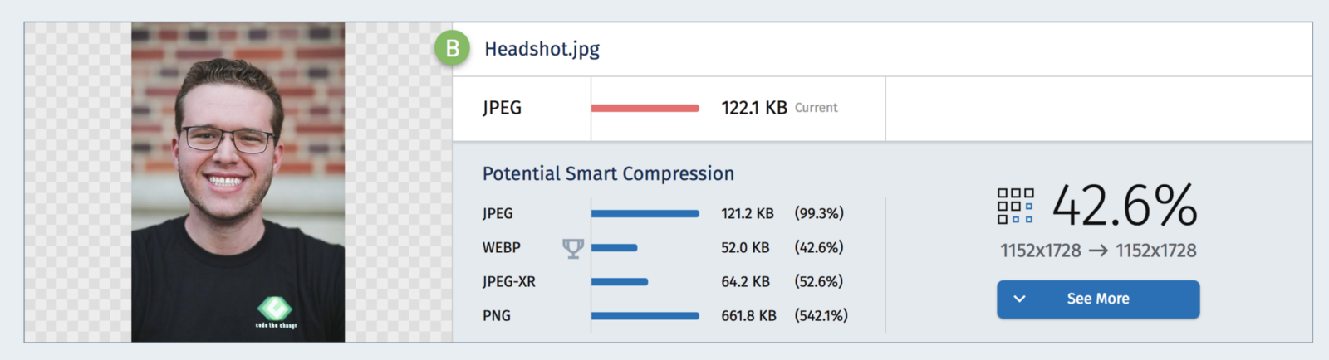Open the Headshot.jpg file name
The height and width of the screenshot is (360, 1329).
[542, 49]
